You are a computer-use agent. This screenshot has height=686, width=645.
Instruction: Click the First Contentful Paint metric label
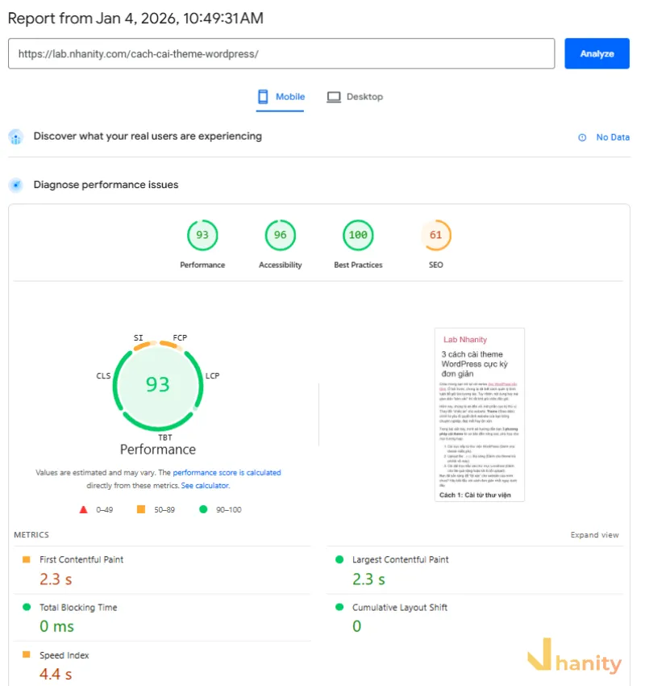pos(81,559)
